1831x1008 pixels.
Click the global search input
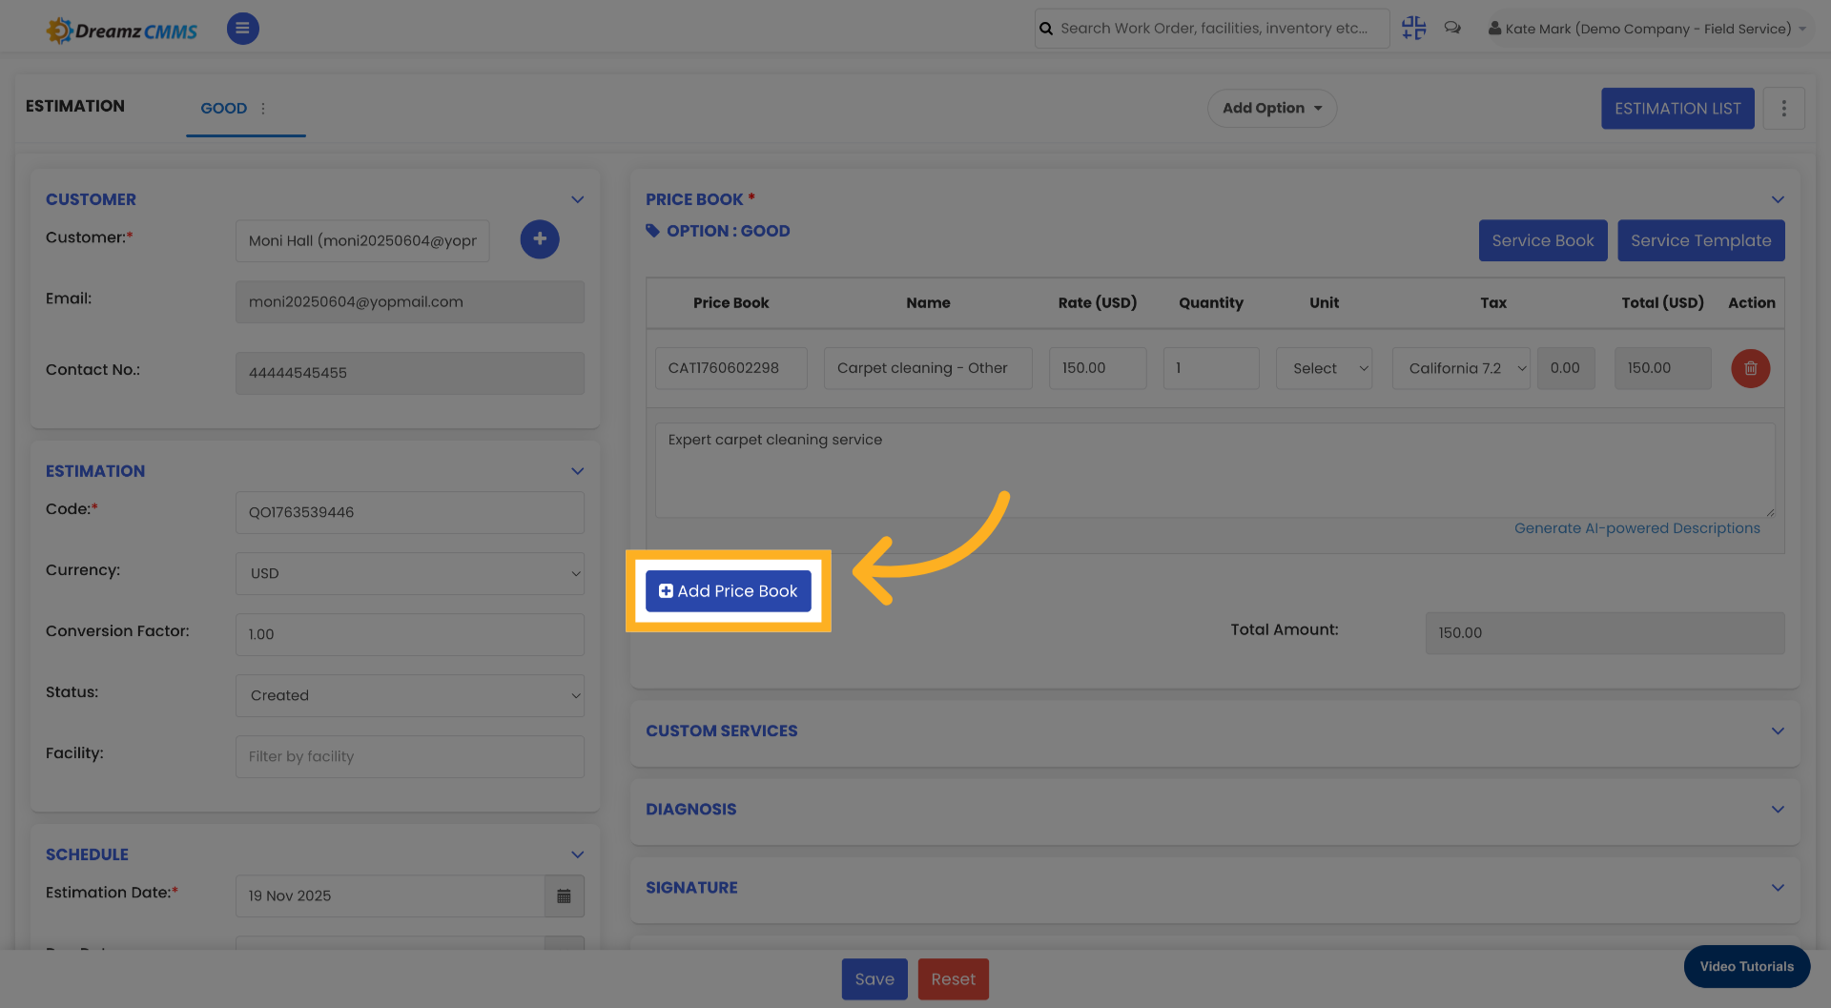[1213, 29]
